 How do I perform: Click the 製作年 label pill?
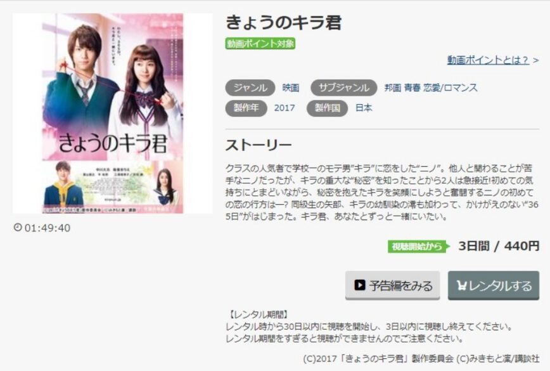[x=246, y=108]
